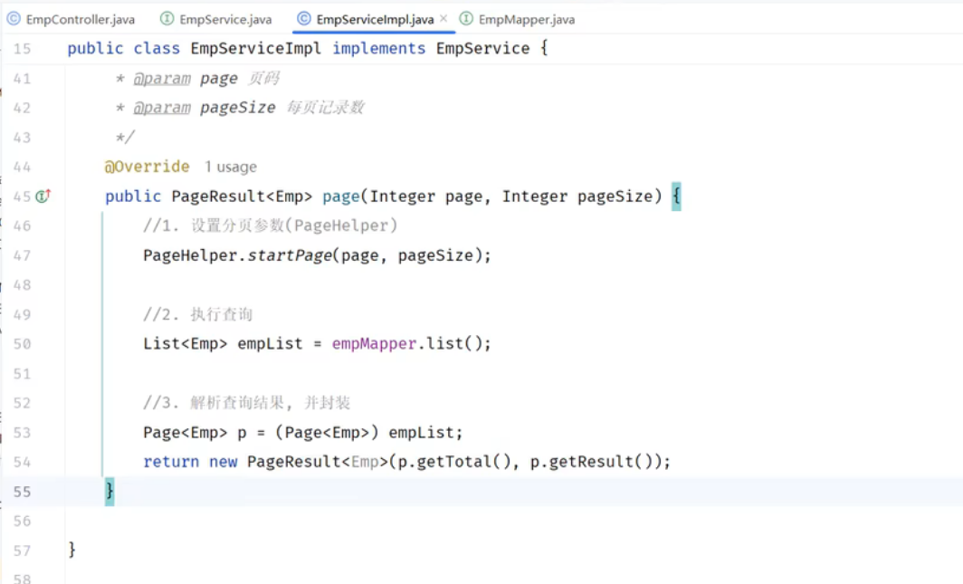Click the @param pageSize doc comment
Viewport: 963px width, 584px height.
point(240,108)
